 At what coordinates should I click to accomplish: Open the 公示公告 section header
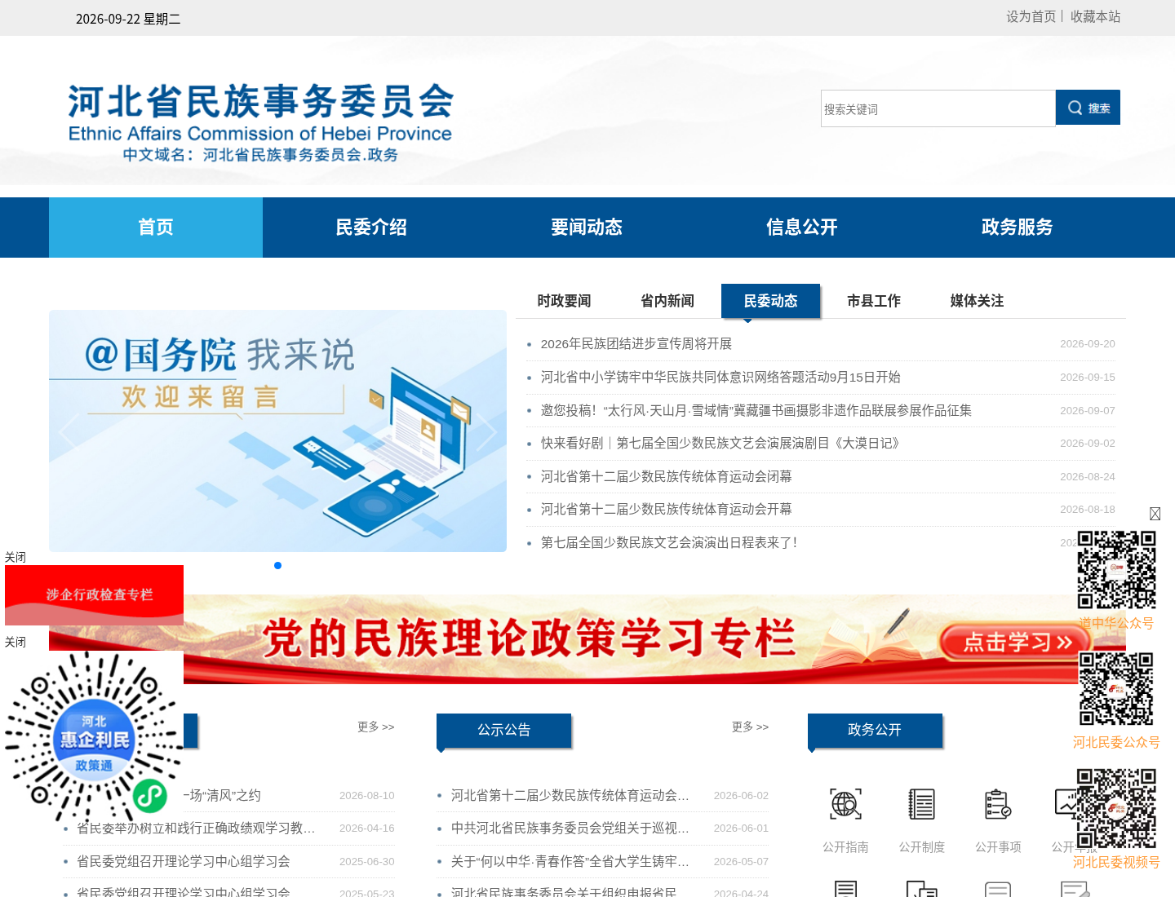504,731
